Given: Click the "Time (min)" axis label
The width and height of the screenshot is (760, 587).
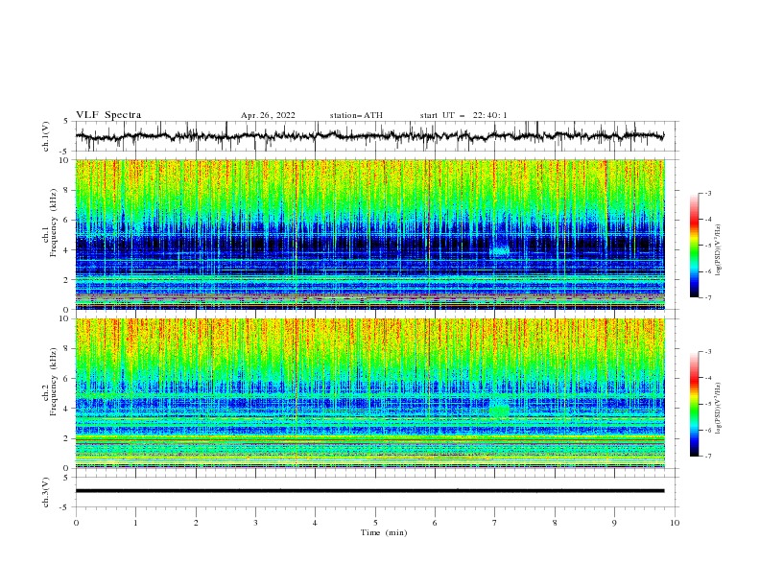Looking at the screenshot, I should 384,532.
